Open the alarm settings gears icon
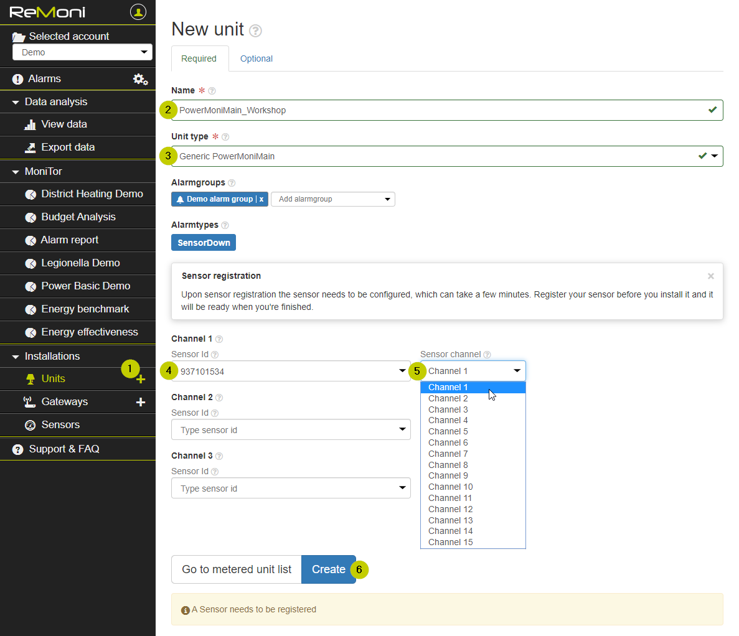Screen dimensions: 739x636 (140, 79)
